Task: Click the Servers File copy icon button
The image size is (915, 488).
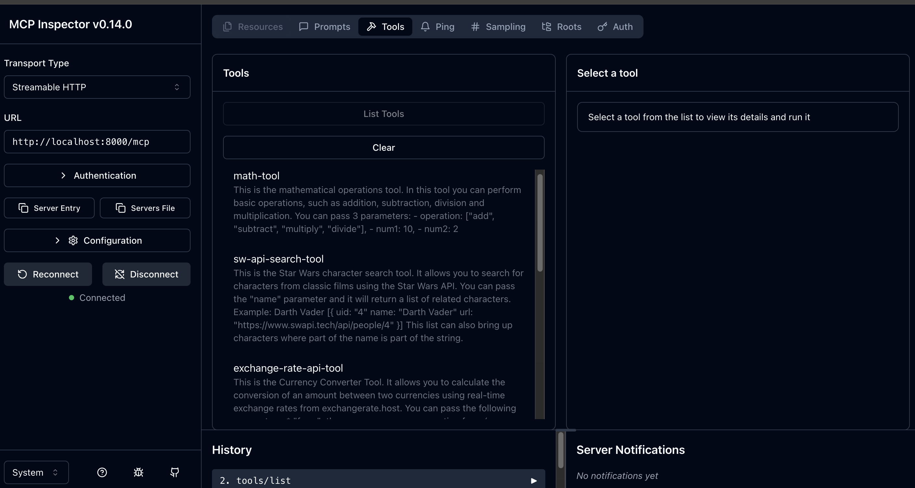Action: pos(145,208)
